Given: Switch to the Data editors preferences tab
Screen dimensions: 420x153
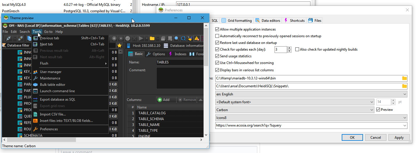Looking at the screenshot, I should click(268, 20).
